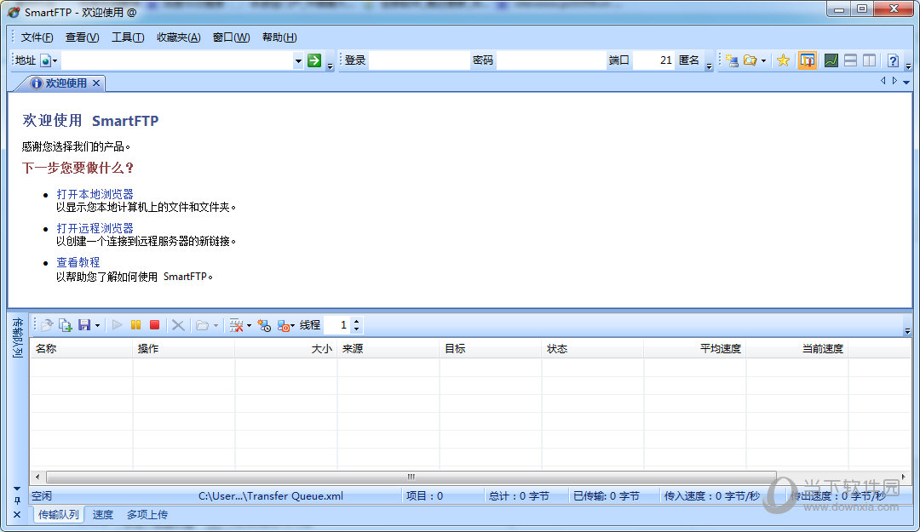
Task: Open the protocol dropdown arrow beside 地址 icon
Action: 55,60
